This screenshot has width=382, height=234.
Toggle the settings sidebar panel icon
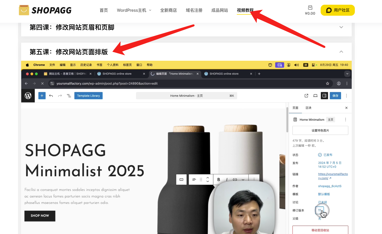[324, 96]
